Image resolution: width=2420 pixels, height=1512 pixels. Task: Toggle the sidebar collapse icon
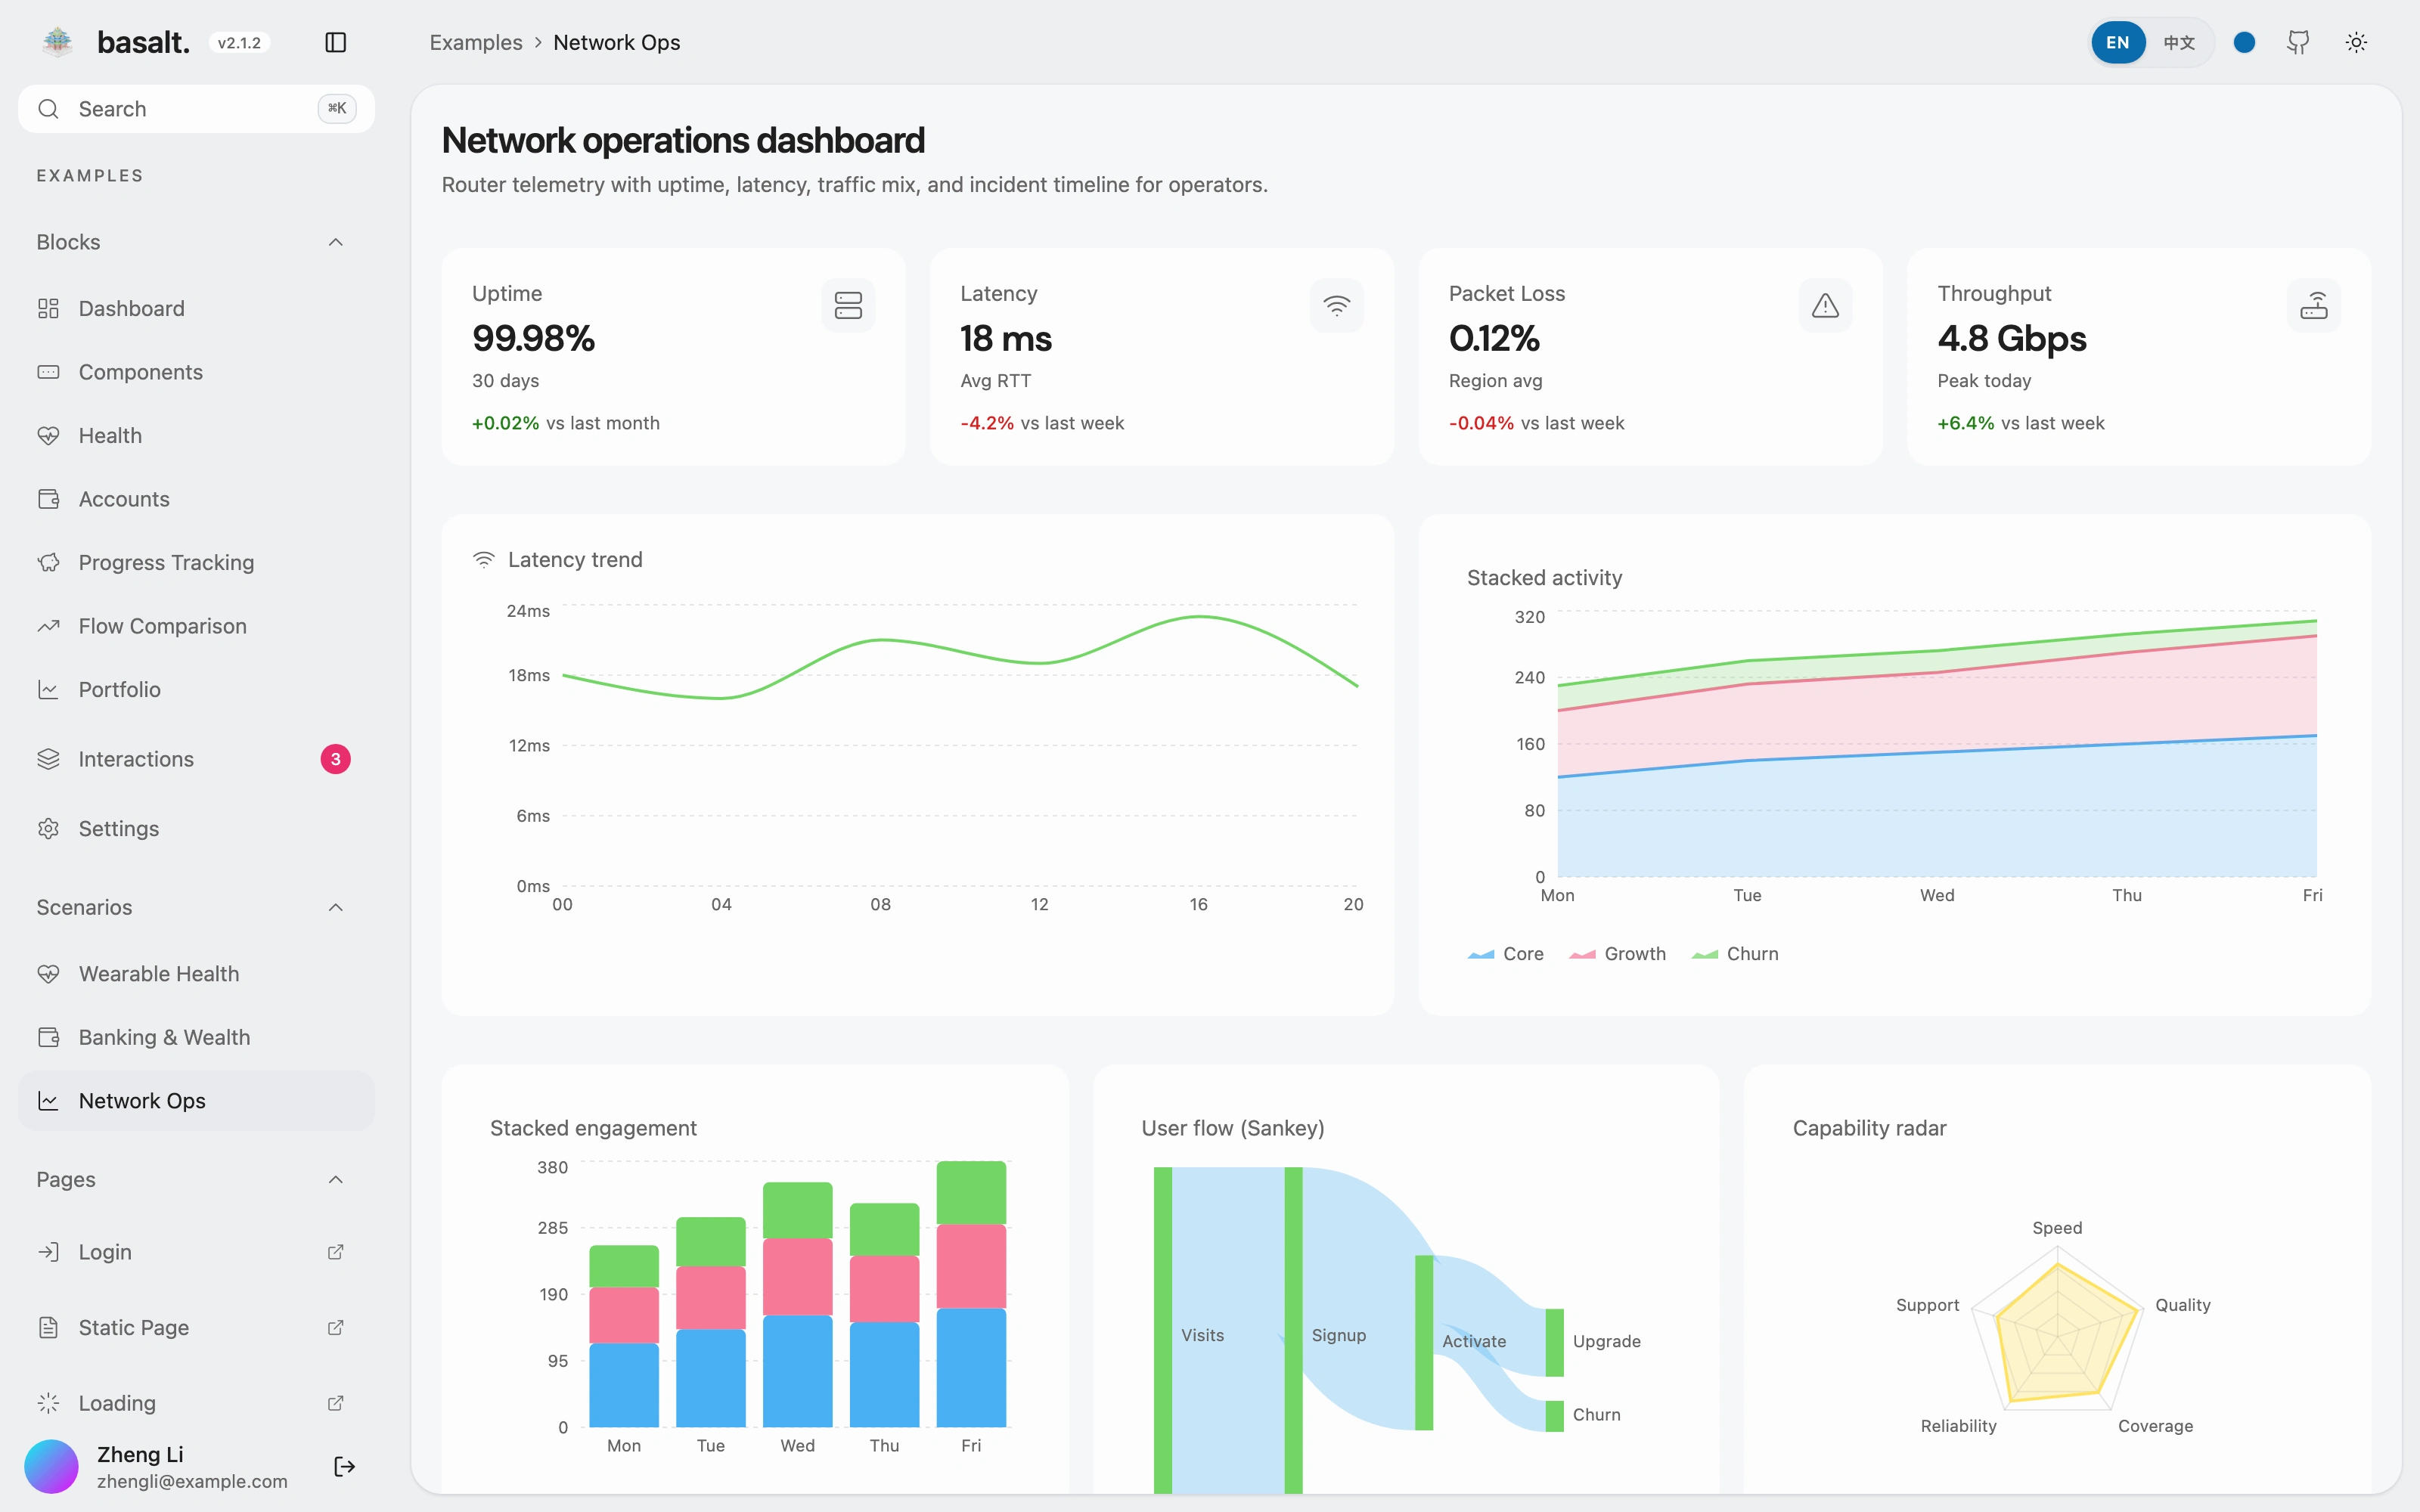coord(336,42)
